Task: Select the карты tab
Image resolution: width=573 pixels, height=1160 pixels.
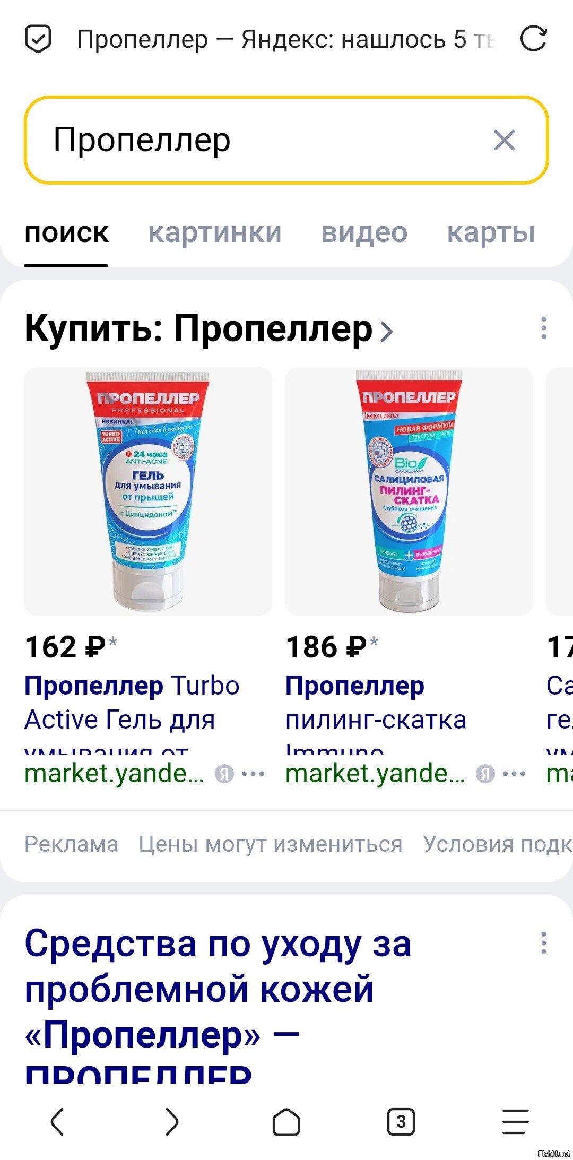Action: point(491,232)
